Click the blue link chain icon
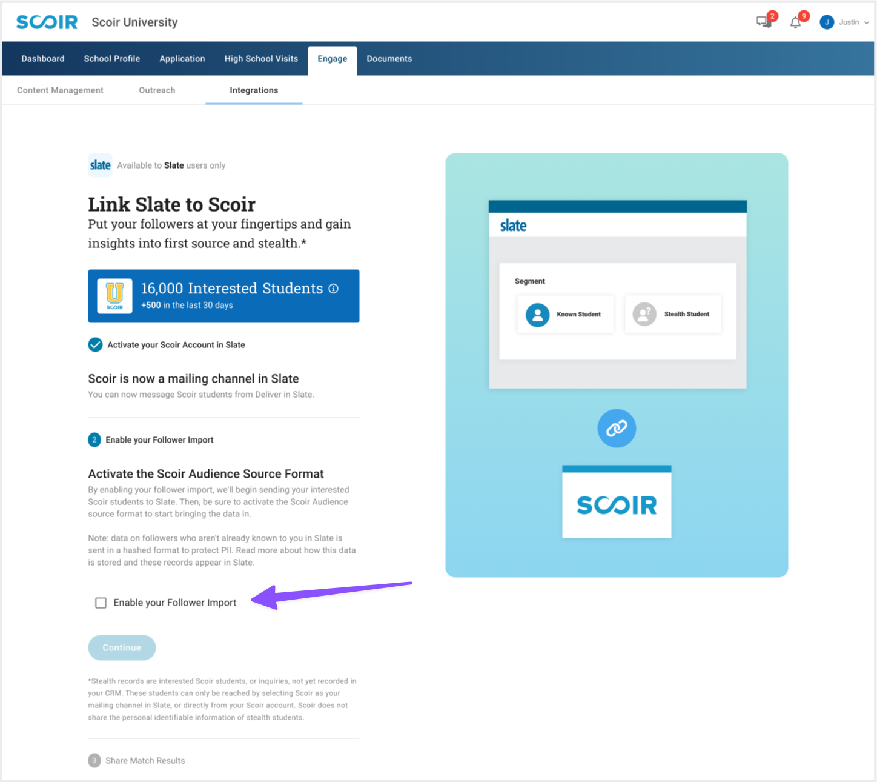Viewport: 877px width, 782px height. tap(617, 429)
